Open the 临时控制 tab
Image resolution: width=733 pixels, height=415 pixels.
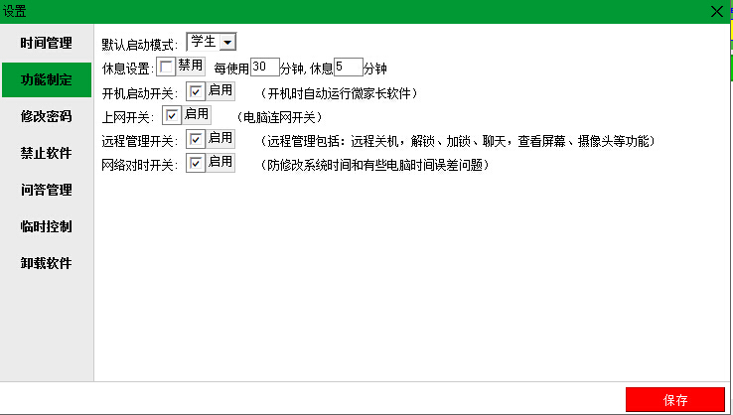(47, 226)
